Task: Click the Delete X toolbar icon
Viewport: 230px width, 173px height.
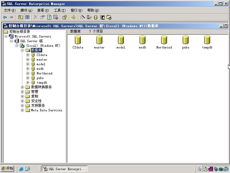Action: tap(36, 17)
